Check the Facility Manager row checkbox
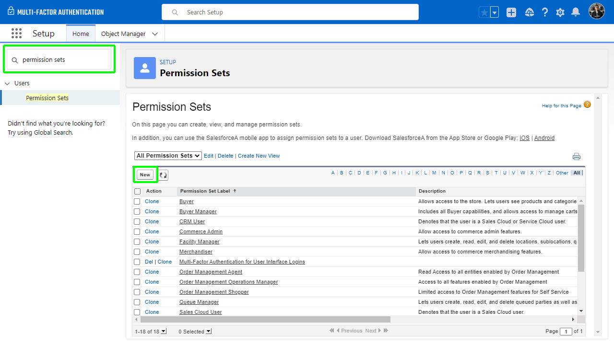The image size is (614, 345). (137, 241)
